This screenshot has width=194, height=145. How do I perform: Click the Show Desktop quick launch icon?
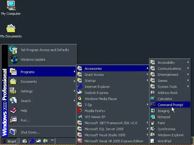[25, 141]
